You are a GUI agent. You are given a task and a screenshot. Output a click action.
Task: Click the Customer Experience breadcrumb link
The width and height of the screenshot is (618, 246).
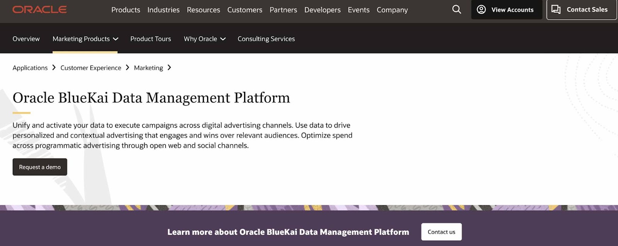[x=91, y=68]
